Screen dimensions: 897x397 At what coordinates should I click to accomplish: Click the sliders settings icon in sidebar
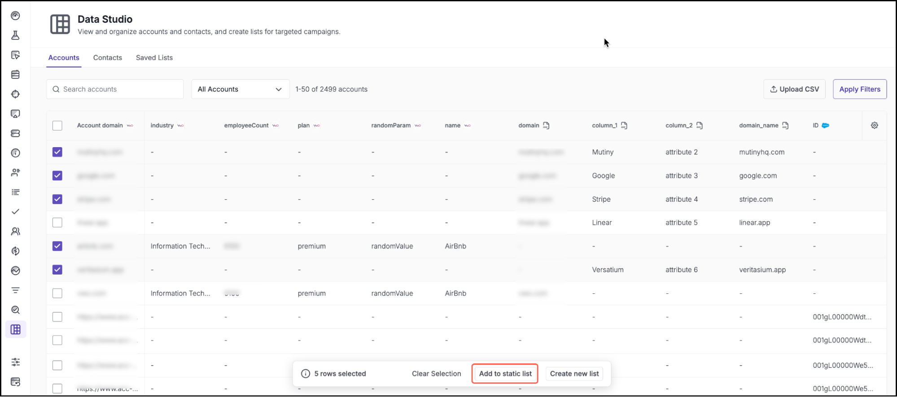coord(15,362)
